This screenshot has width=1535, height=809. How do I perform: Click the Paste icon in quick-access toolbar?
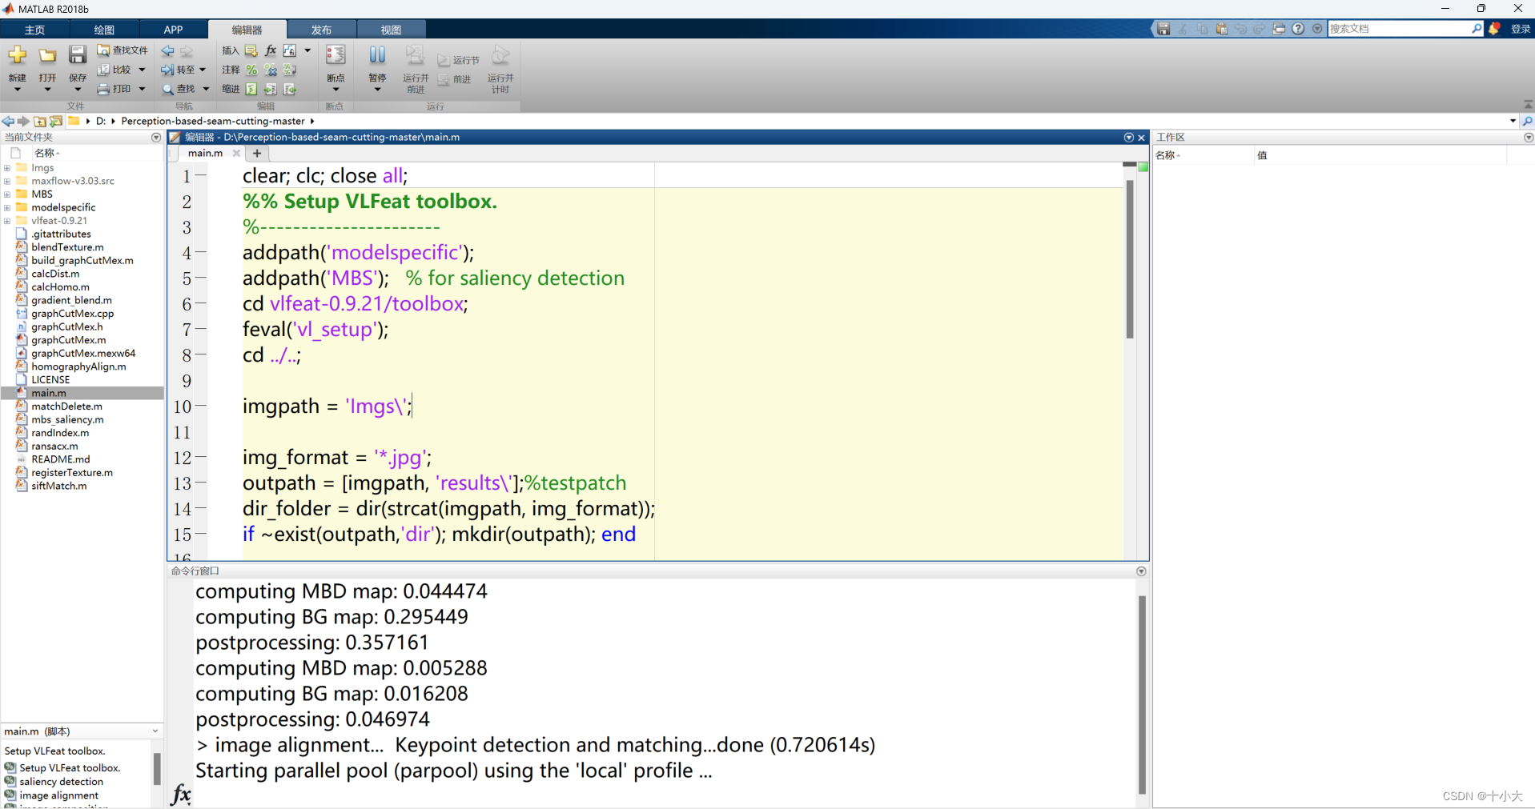[x=1221, y=29]
